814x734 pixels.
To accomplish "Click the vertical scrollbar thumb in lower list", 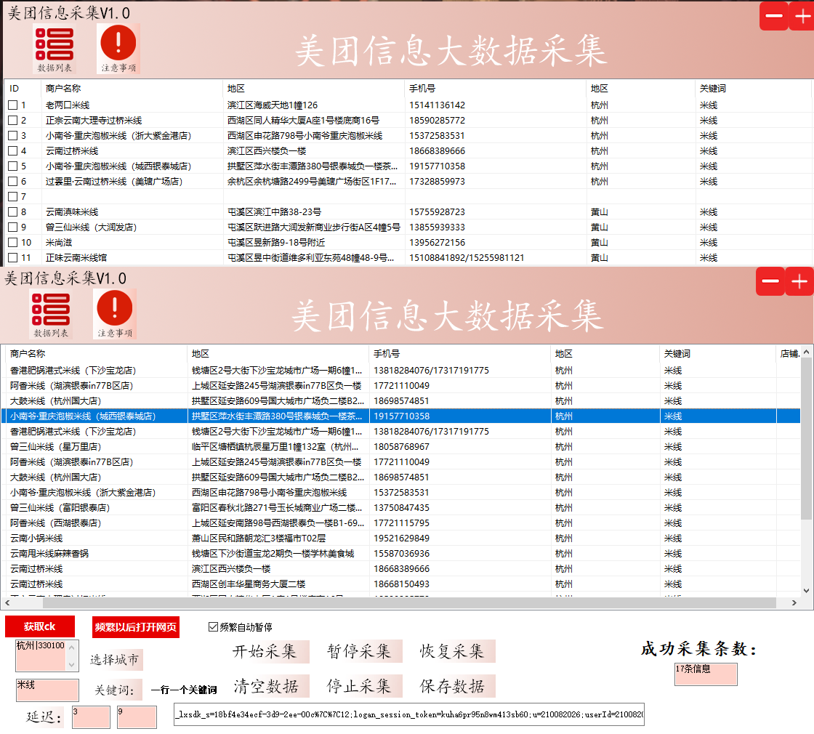I will click(806, 439).
